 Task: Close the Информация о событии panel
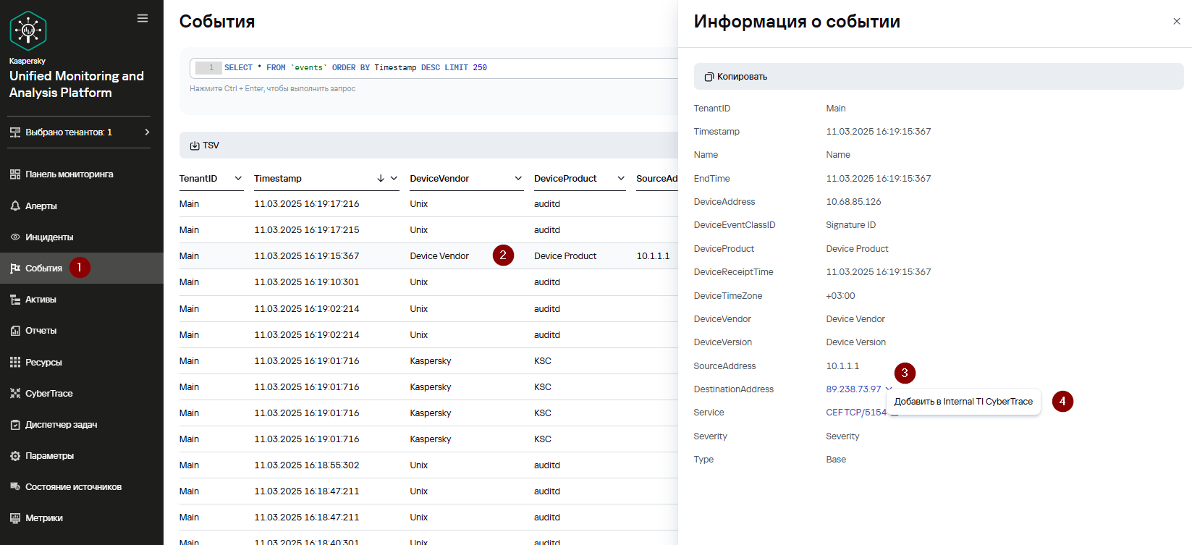point(1177,22)
